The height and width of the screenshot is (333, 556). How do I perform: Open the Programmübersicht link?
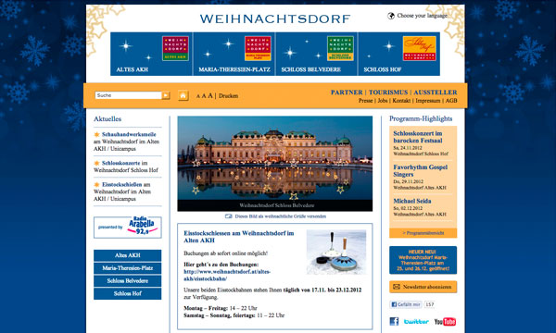click(423, 233)
